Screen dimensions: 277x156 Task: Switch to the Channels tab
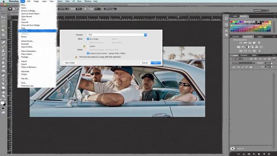pos(244,55)
